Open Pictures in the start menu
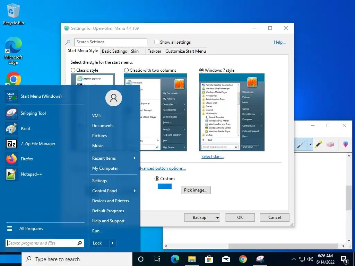 pyautogui.click(x=99, y=136)
